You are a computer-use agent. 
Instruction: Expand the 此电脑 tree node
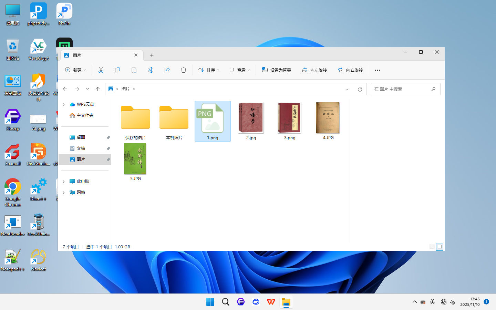[64, 182]
